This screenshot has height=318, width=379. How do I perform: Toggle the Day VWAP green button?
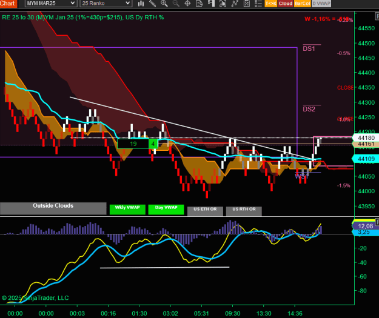pyautogui.click(x=166, y=210)
